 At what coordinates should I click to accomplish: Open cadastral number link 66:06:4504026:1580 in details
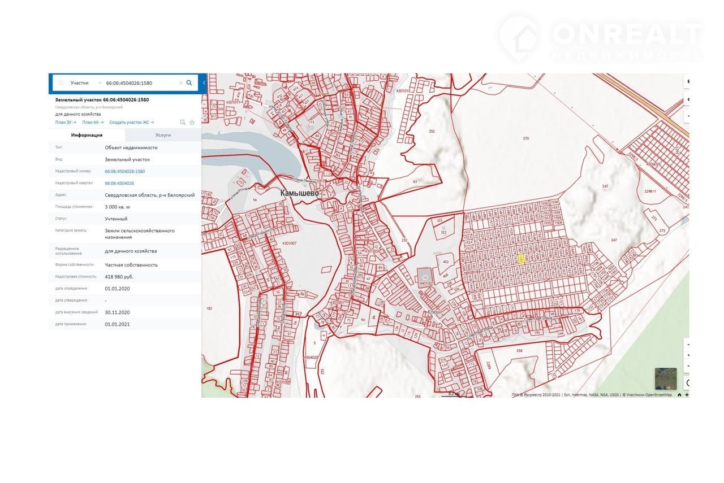tap(124, 171)
